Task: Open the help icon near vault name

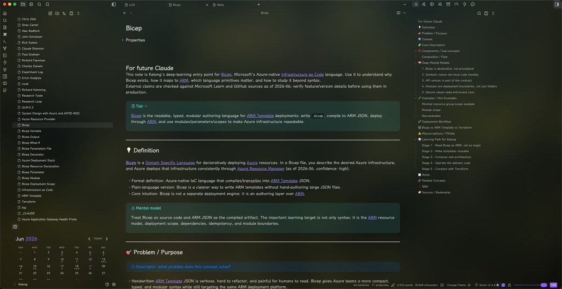Action: click(x=107, y=284)
